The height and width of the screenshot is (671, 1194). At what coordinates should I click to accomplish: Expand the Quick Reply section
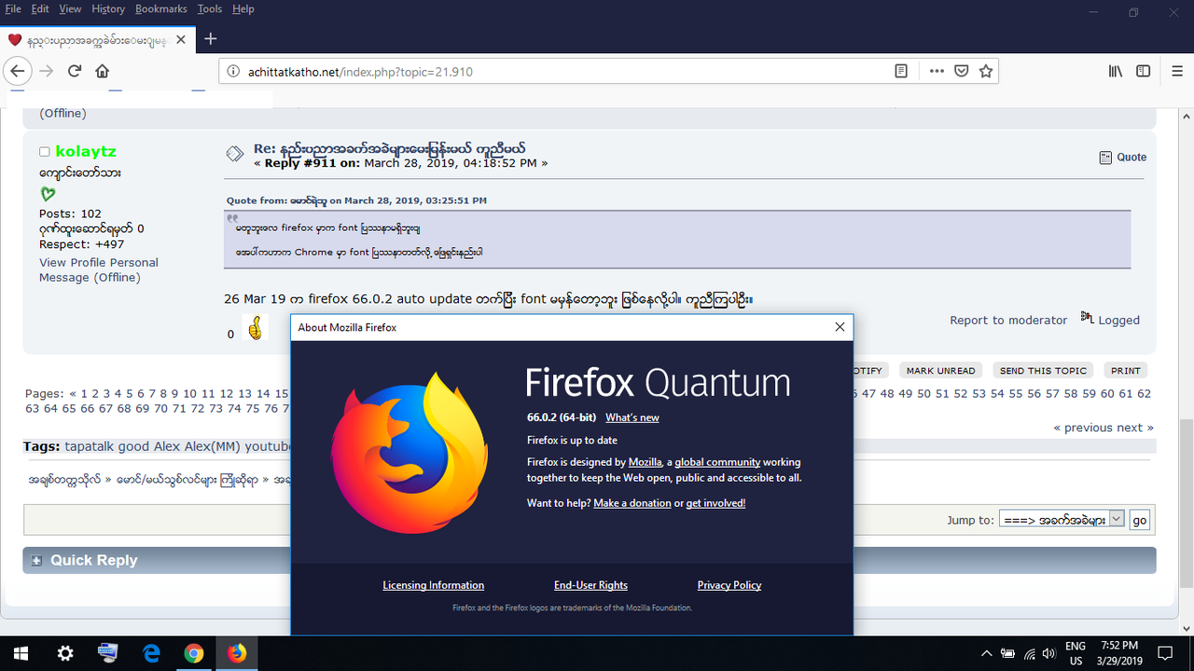[x=35, y=560]
